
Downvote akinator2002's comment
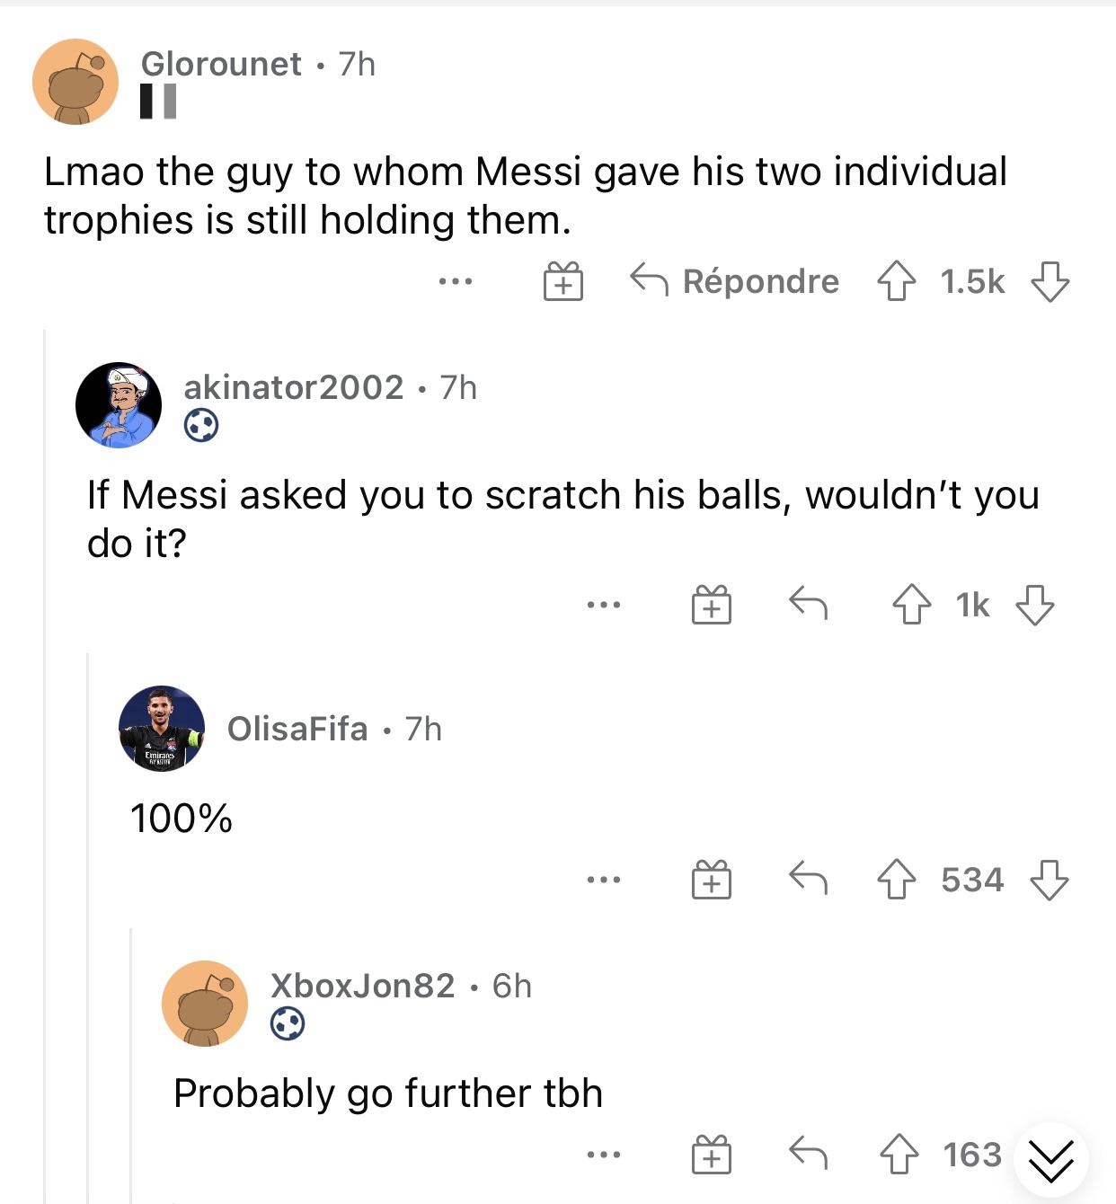coord(1034,605)
